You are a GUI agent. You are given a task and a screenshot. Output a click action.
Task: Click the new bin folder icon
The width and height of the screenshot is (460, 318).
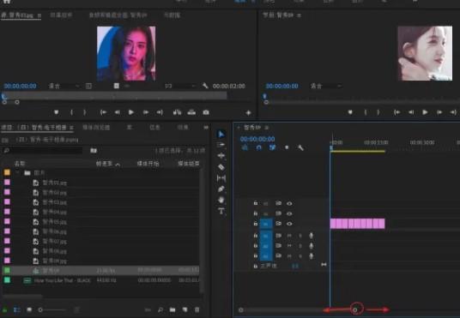[172, 309]
